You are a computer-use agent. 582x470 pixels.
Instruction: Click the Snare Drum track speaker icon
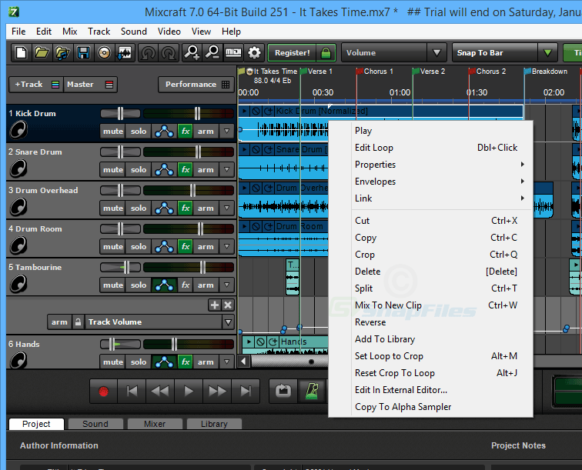click(18, 168)
